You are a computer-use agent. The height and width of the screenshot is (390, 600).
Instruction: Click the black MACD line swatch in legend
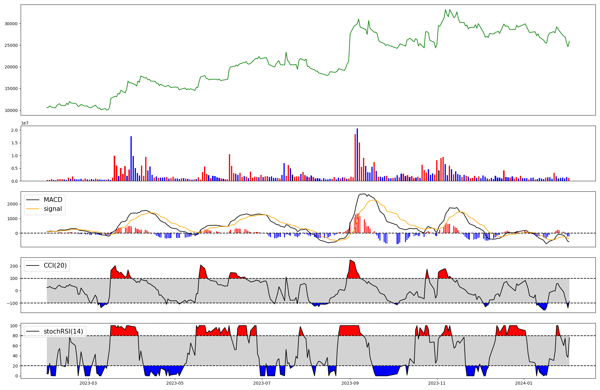click(33, 200)
